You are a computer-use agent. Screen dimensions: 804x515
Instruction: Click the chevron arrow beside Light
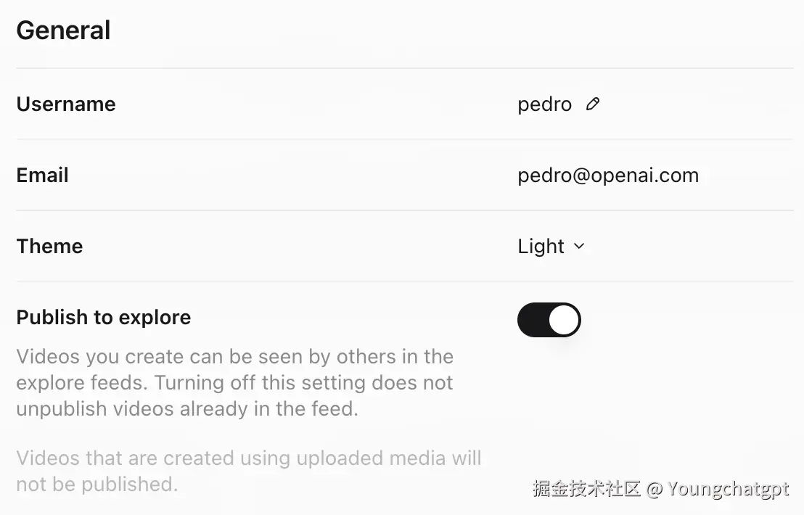pyautogui.click(x=579, y=247)
